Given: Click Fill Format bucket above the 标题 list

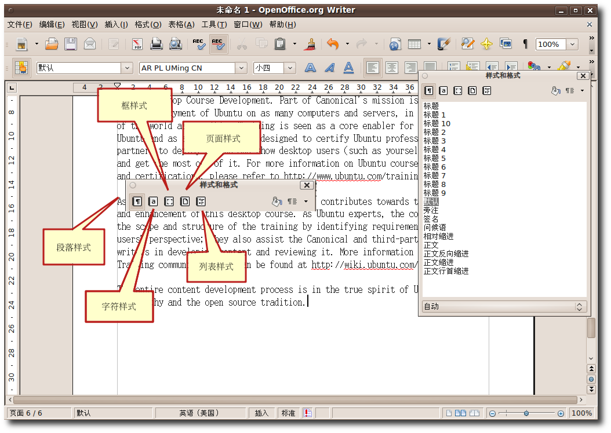Looking at the screenshot, I should (x=555, y=91).
